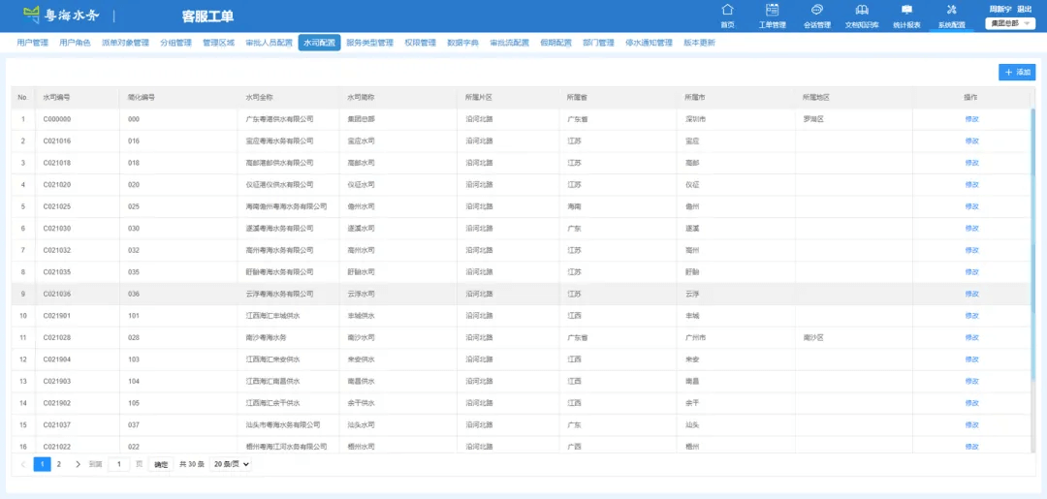The height and width of the screenshot is (499, 1047).
Task: Switch to 数据字典 tab
Action: click(x=463, y=43)
